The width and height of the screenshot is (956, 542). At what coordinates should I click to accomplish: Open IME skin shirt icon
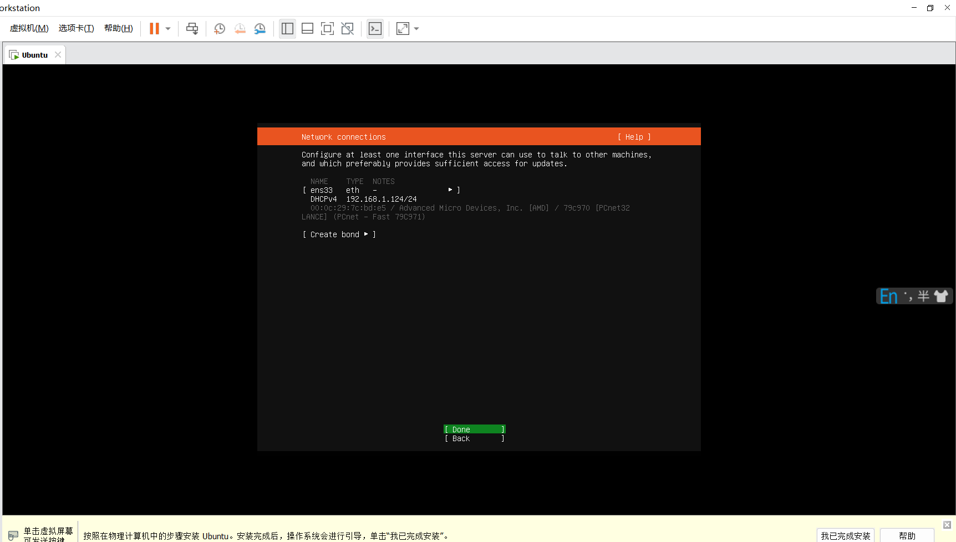pyautogui.click(x=941, y=296)
